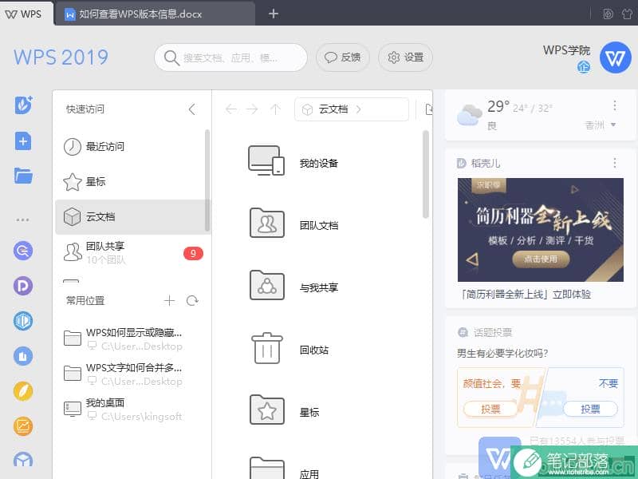Open the purple P app icon in sidebar
Viewport: 638px width, 479px height.
pos(23,286)
